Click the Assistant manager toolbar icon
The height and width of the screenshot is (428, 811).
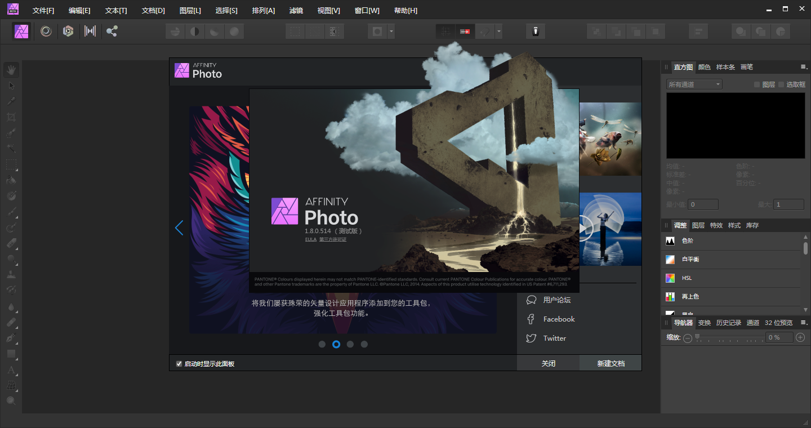click(x=536, y=31)
